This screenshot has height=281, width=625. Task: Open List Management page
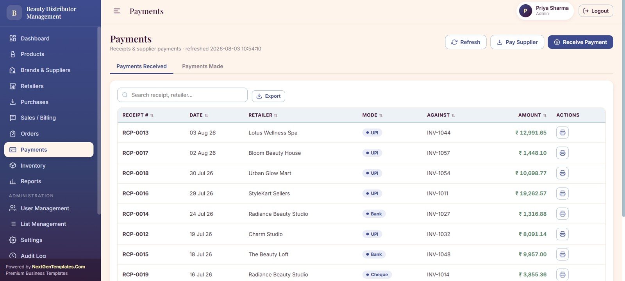[49, 224]
